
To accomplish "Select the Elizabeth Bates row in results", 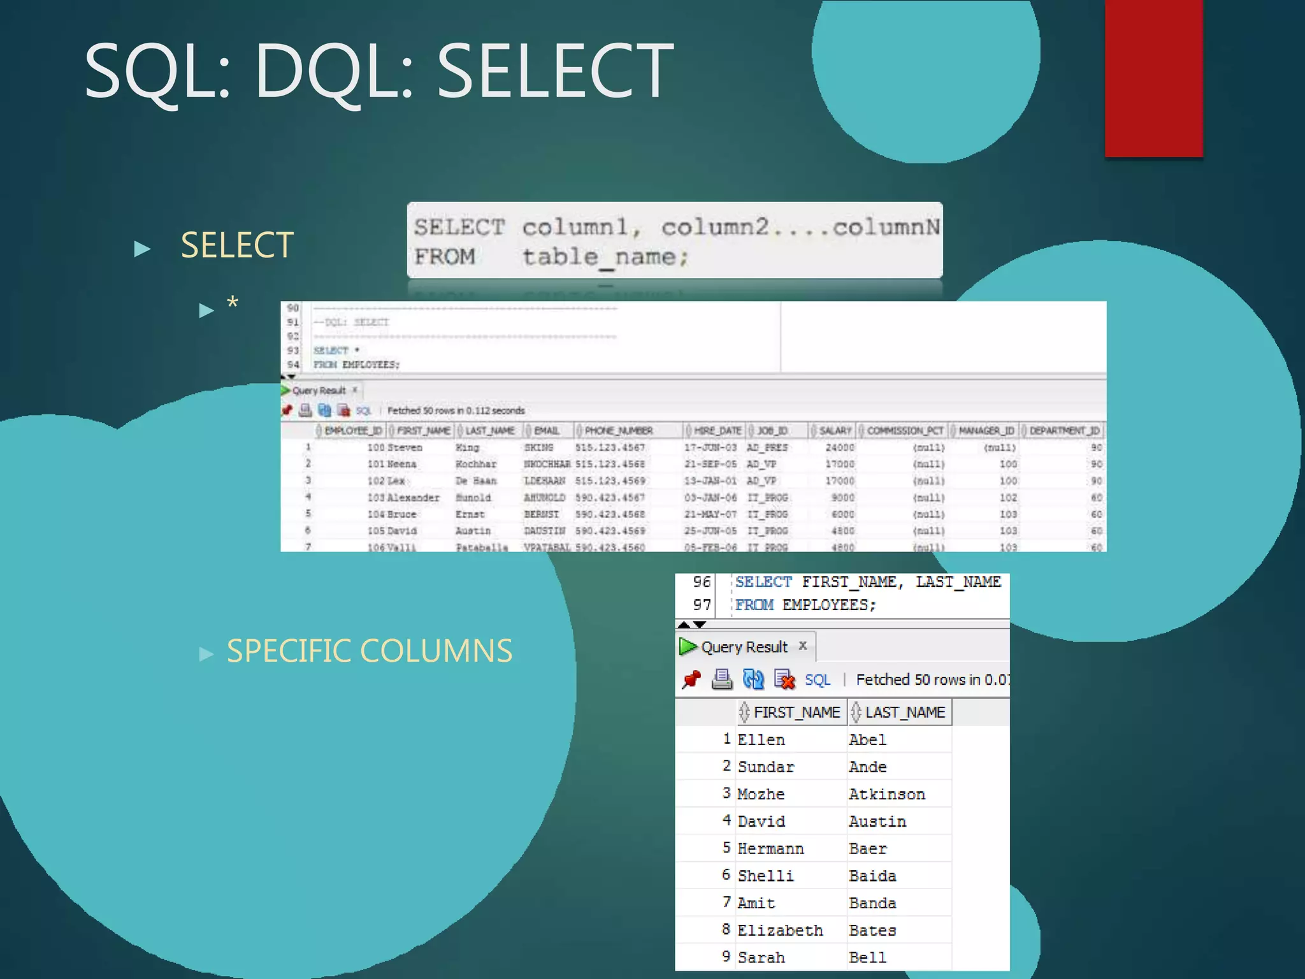I will pos(779,931).
